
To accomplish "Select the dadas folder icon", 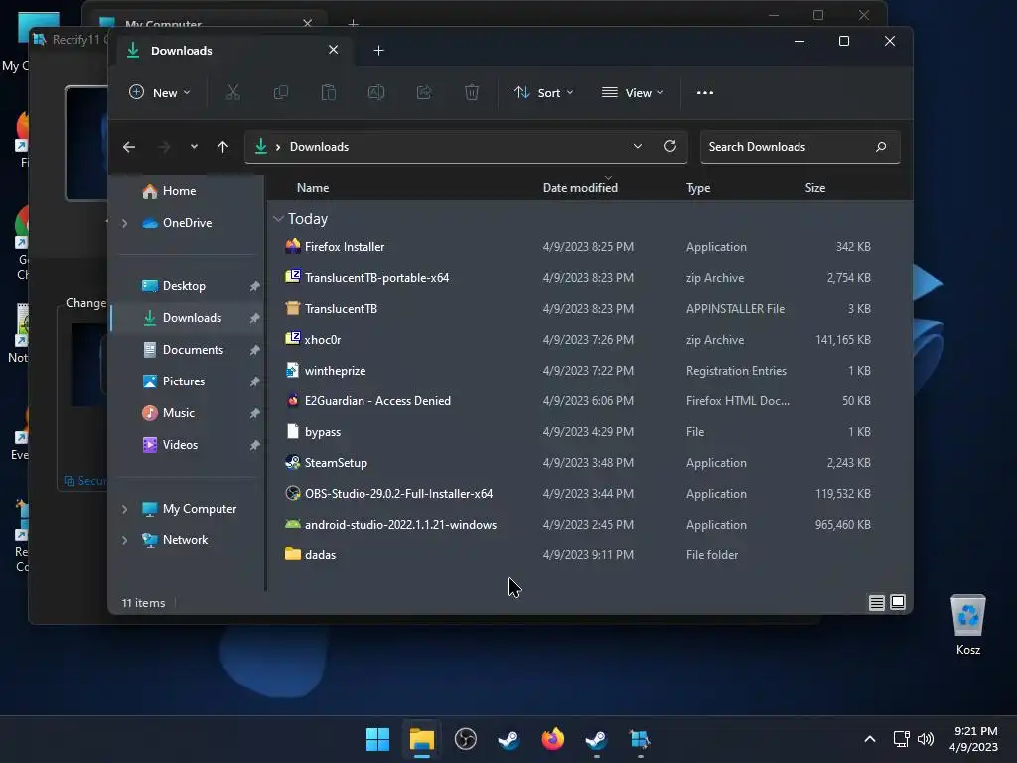I will (x=293, y=554).
